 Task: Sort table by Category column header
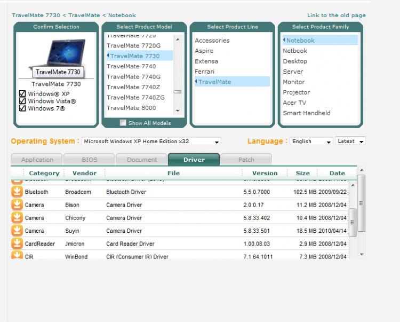(x=44, y=173)
